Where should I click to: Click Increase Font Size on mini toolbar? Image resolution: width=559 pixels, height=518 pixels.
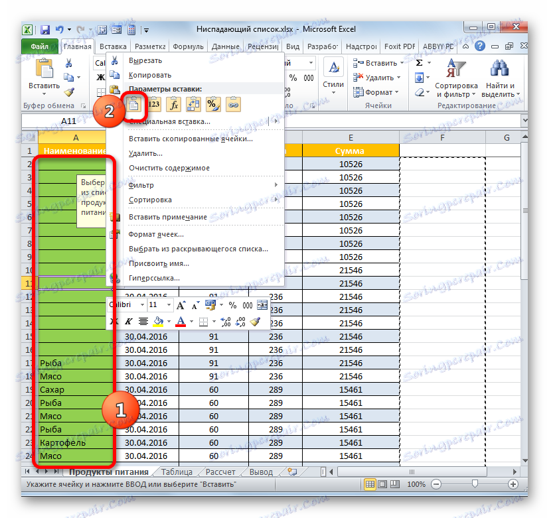(181, 305)
